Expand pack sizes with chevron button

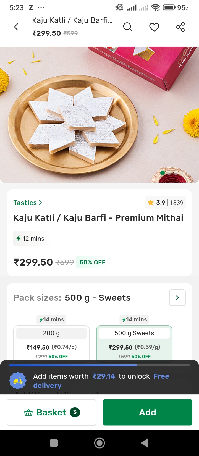(177, 298)
